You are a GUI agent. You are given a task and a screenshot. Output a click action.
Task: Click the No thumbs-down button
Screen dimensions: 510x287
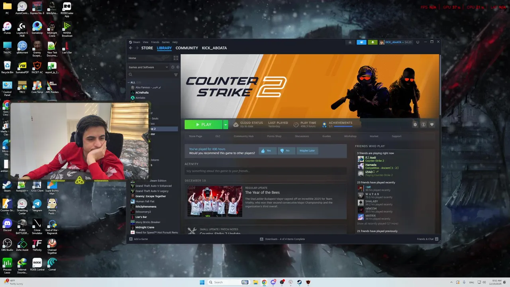(286, 151)
